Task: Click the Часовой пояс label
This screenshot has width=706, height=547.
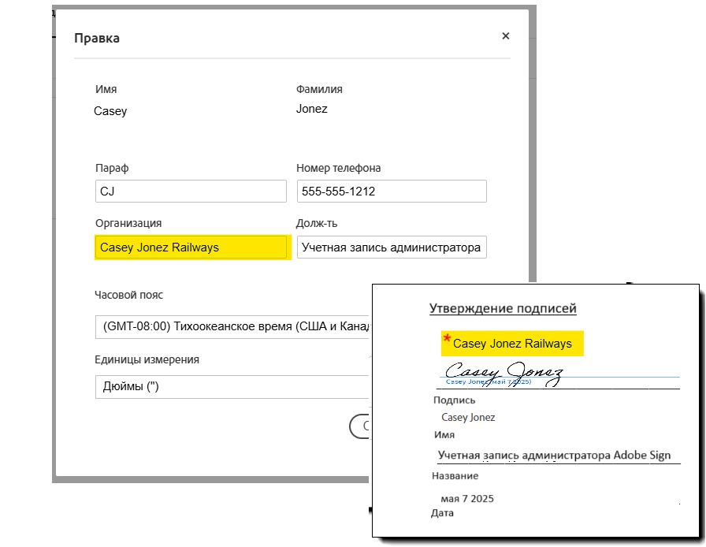Action: (x=128, y=295)
